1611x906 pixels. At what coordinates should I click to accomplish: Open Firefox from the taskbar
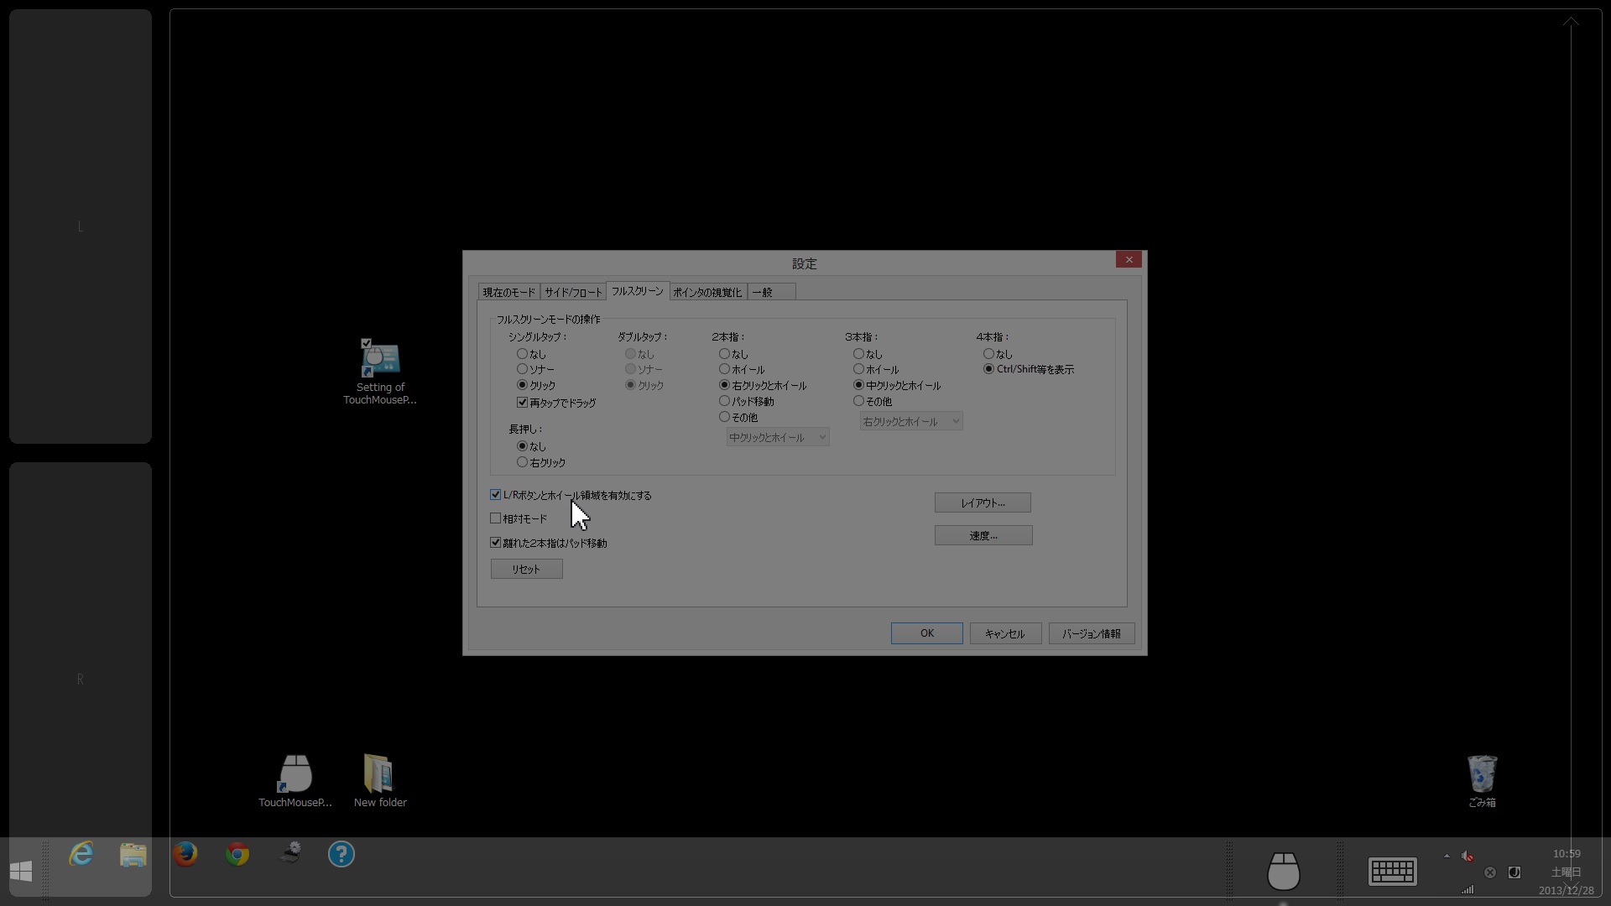click(185, 854)
